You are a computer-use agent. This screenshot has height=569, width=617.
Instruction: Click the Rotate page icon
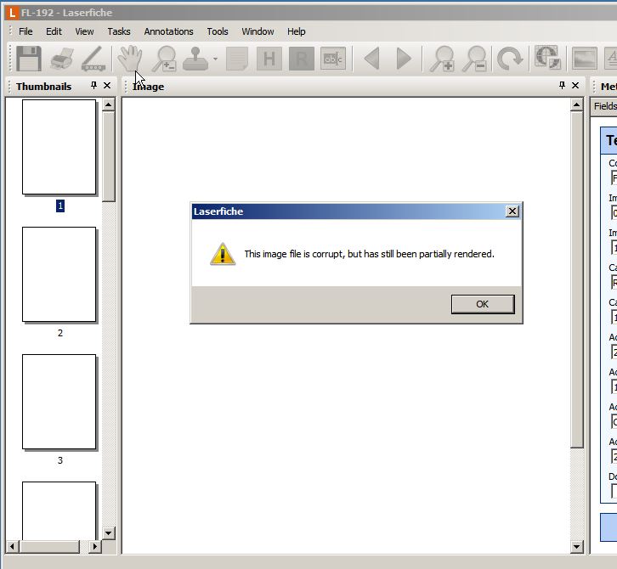point(510,59)
